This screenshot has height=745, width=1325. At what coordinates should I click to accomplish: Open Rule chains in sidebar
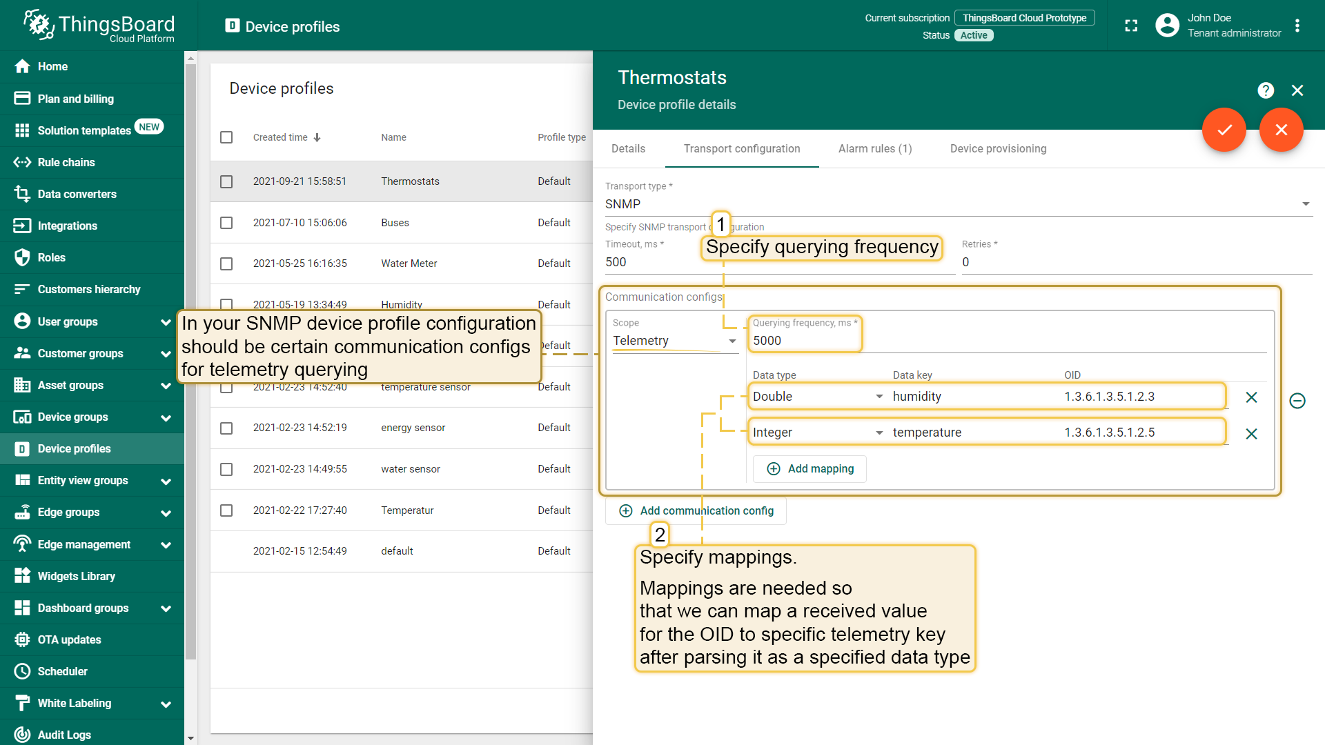tap(66, 162)
